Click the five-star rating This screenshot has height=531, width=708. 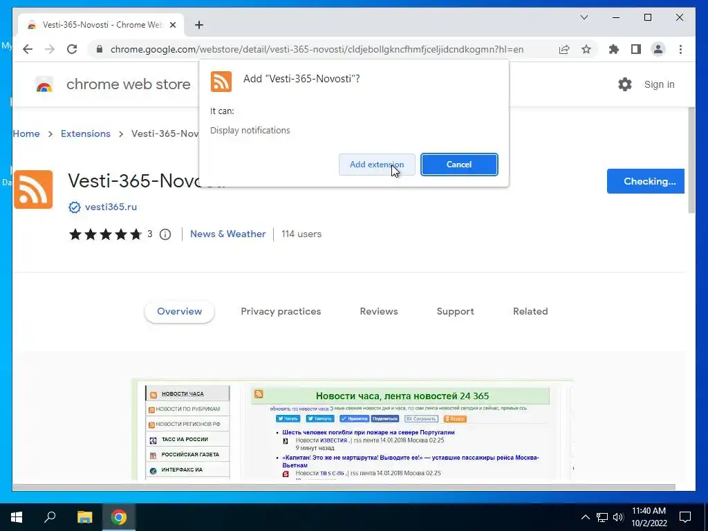point(105,234)
